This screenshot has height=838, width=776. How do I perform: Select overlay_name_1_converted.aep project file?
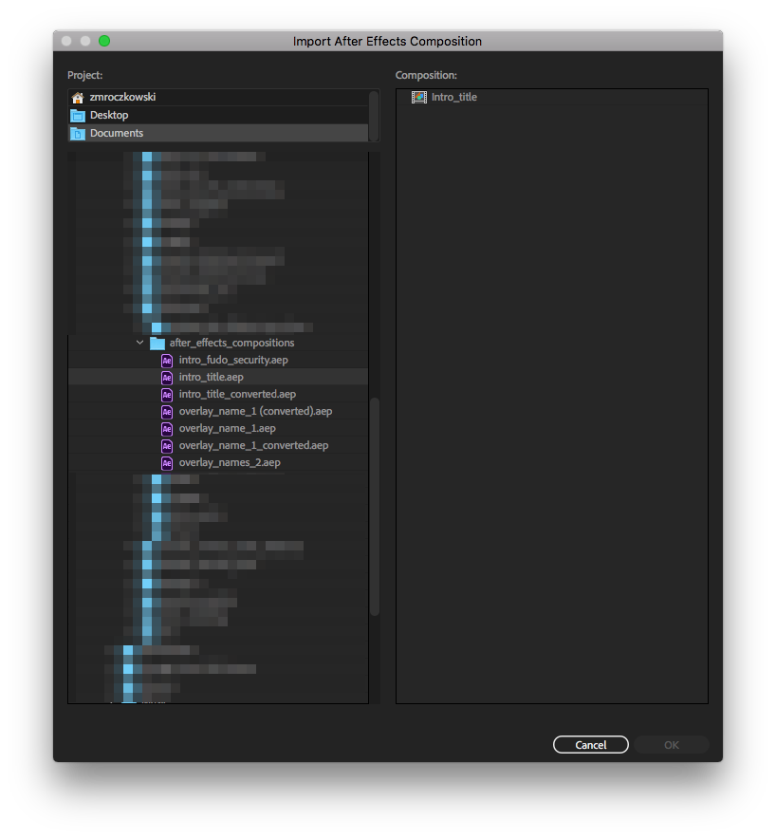[x=253, y=446]
